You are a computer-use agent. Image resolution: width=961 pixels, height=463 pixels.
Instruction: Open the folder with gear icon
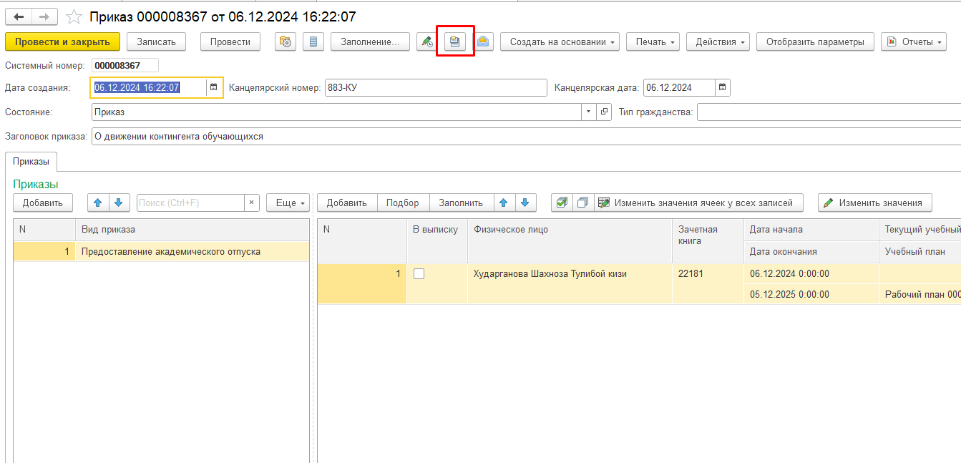286,42
